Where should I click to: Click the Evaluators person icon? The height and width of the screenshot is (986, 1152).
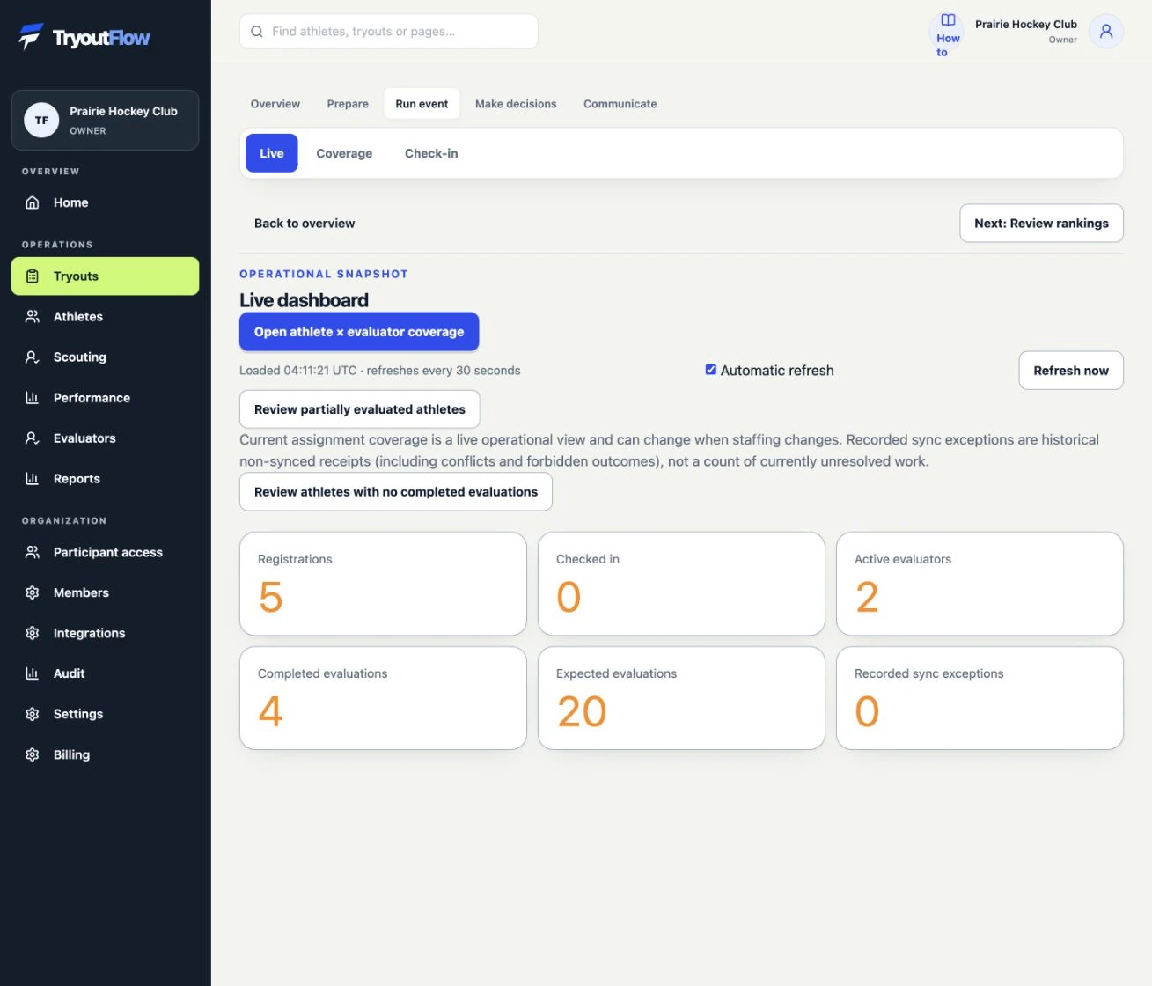[33, 438]
